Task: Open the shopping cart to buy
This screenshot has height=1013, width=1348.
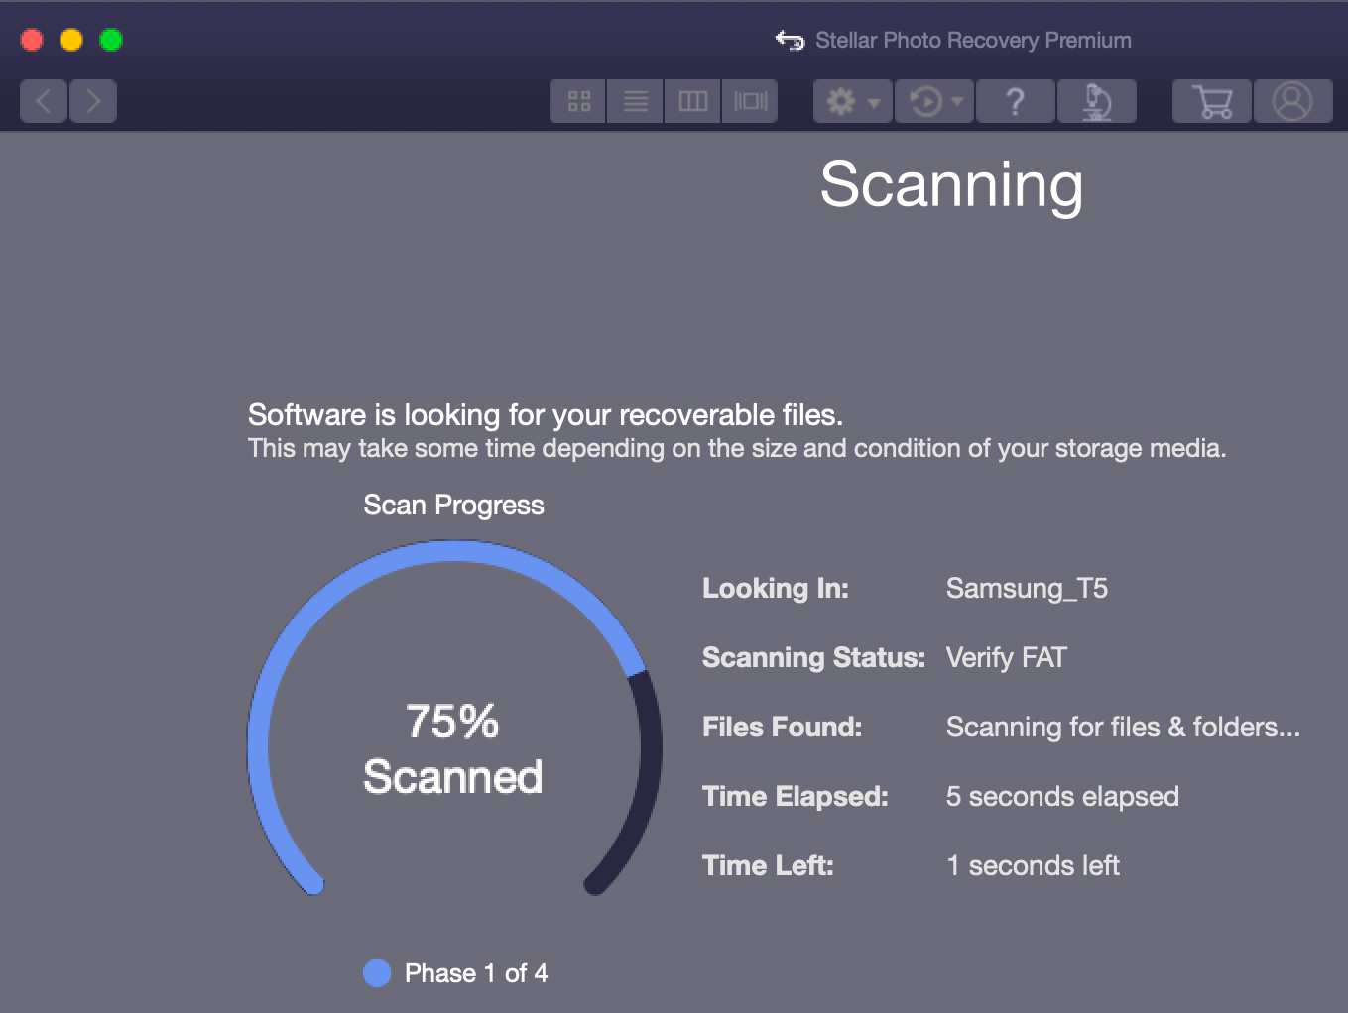Action: (1212, 101)
